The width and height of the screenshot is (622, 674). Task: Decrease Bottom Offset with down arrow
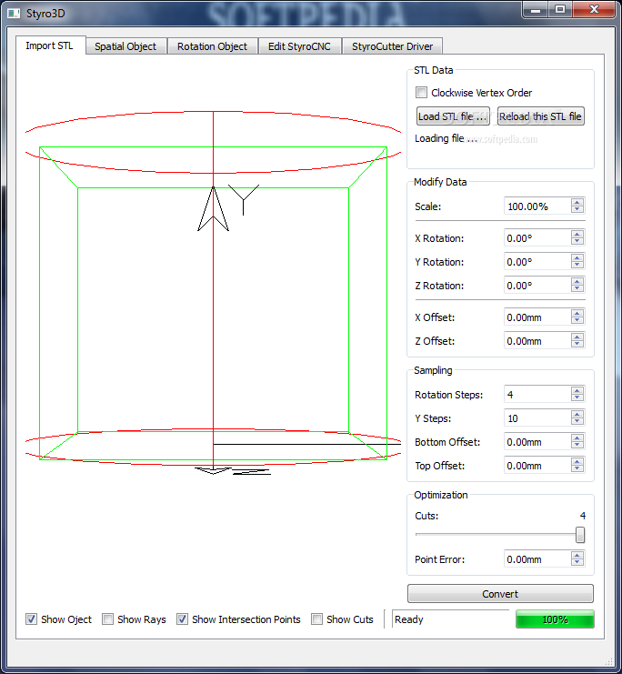click(x=577, y=446)
